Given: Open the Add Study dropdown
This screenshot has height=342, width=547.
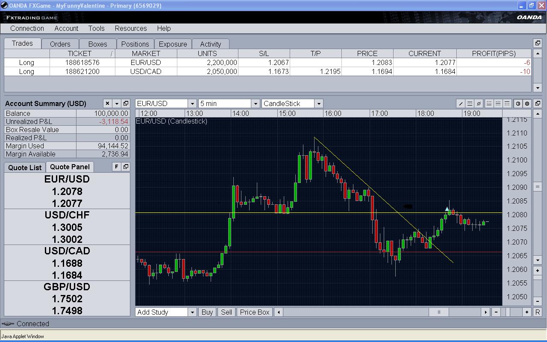Looking at the screenshot, I should [192, 312].
